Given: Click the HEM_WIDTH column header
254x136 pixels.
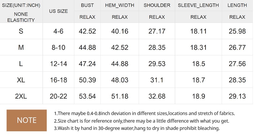Looking at the screenshot, I should (120, 5).
